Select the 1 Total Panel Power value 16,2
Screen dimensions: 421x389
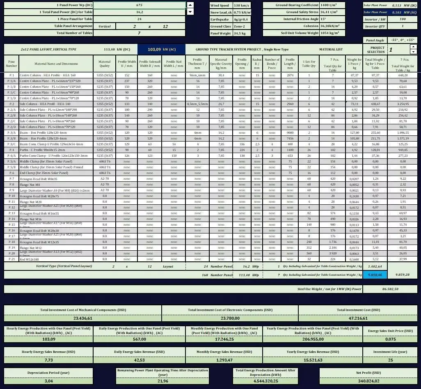tap(139, 12)
